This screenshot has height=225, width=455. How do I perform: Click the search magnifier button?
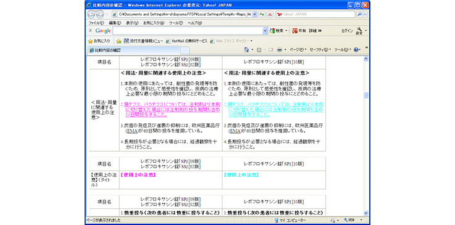tap(359, 14)
